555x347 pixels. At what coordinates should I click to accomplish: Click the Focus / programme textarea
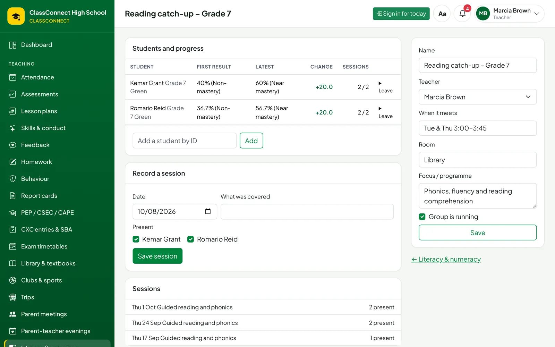tap(478, 196)
